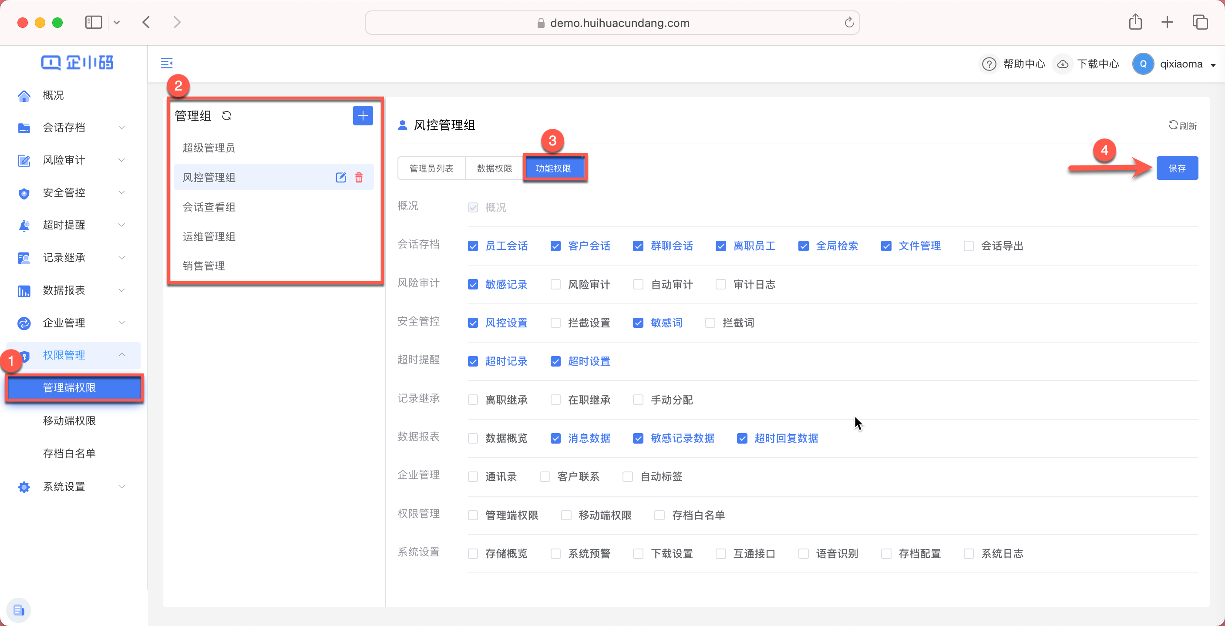Viewport: 1225px width, 626px height.
Task: Check 离职继承 checkbox
Action: tap(473, 400)
